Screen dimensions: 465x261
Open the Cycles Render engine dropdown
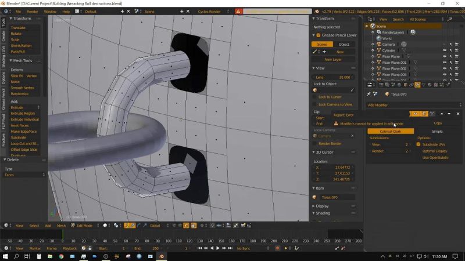212,12
